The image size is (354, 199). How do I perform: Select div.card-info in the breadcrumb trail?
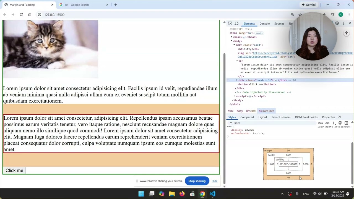[x=266, y=111]
